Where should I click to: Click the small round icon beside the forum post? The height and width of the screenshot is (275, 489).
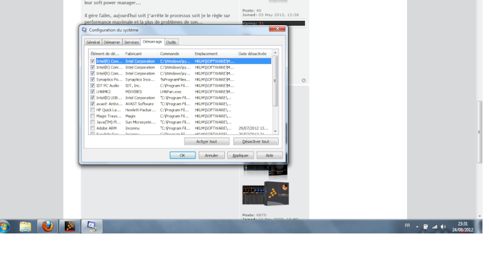[303, 81]
